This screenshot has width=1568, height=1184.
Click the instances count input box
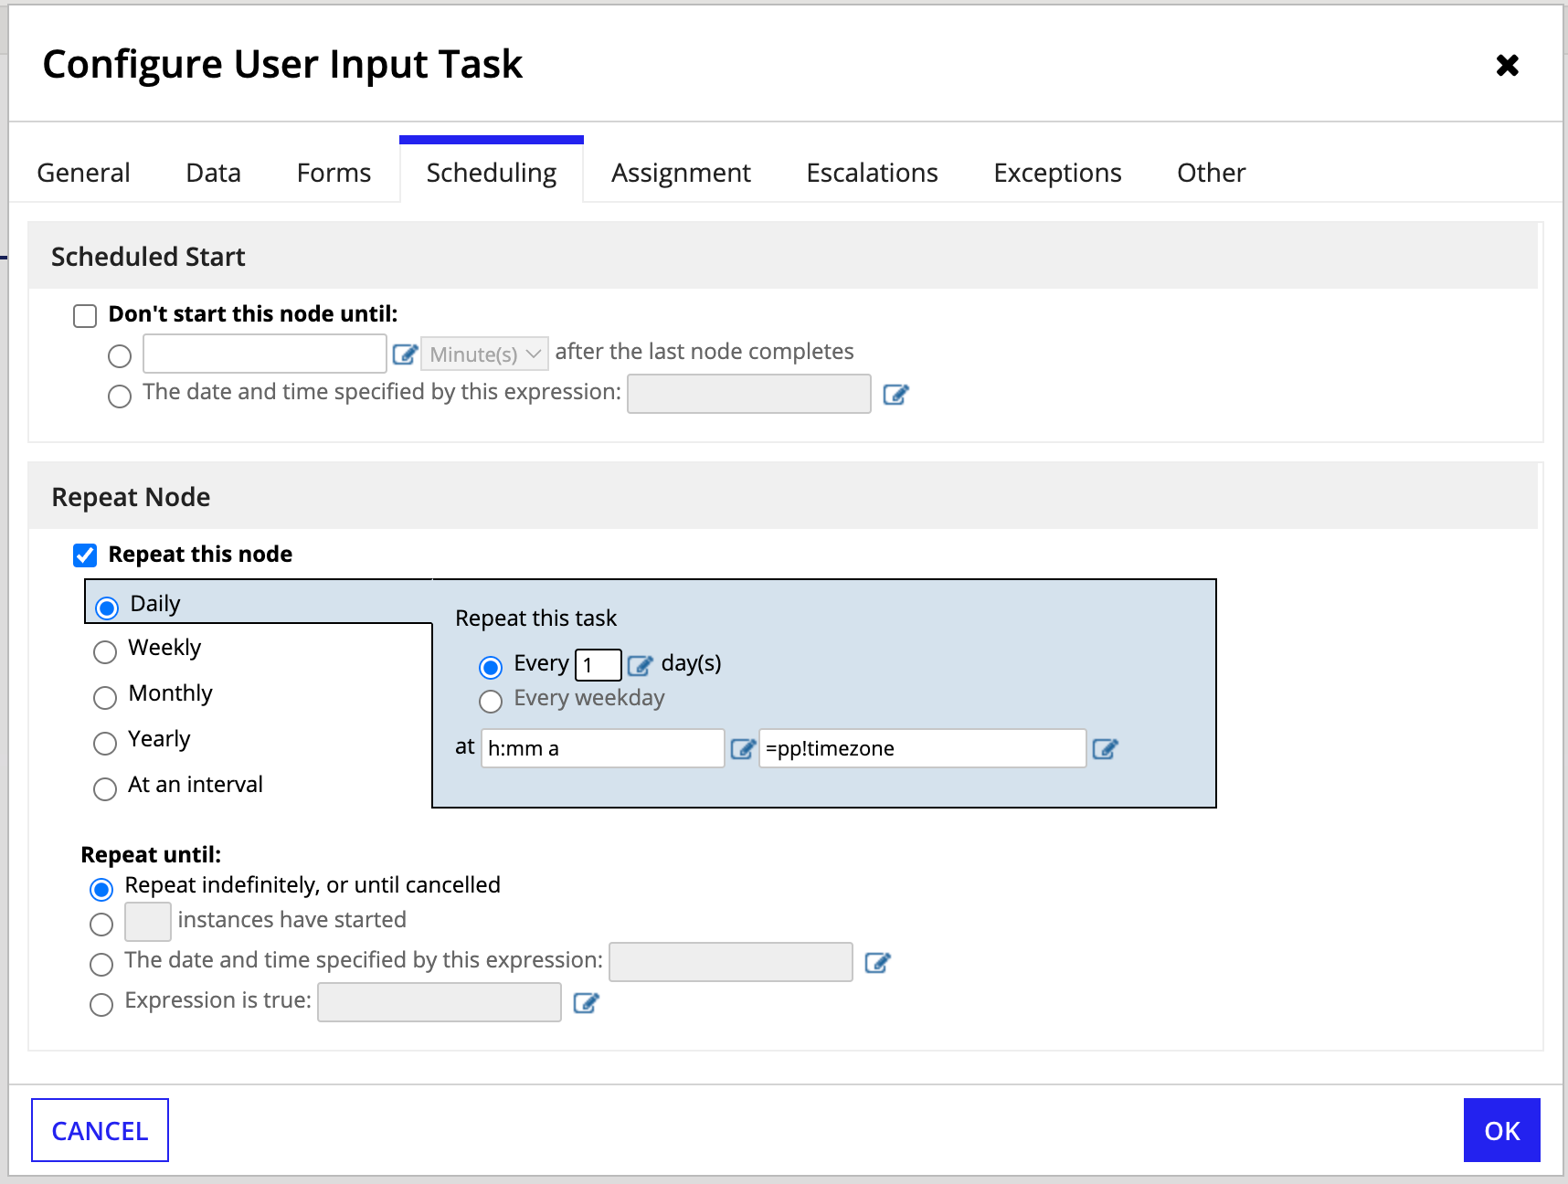point(148,922)
